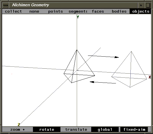Switch selection to points
Image resolution: width=153 pixels, height=134 pixels.
pos(56,11)
